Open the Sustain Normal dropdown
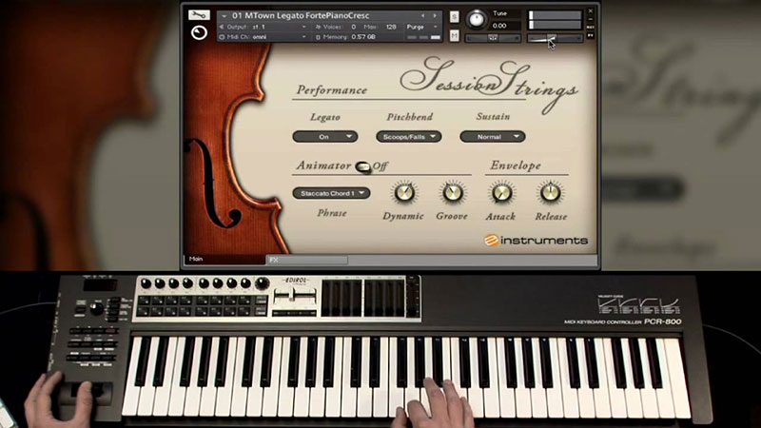The width and height of the screenshot is (761, 428). click(x=492, y=137)
